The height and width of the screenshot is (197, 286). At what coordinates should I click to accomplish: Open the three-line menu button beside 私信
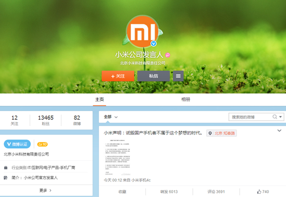tap(178, 76)
